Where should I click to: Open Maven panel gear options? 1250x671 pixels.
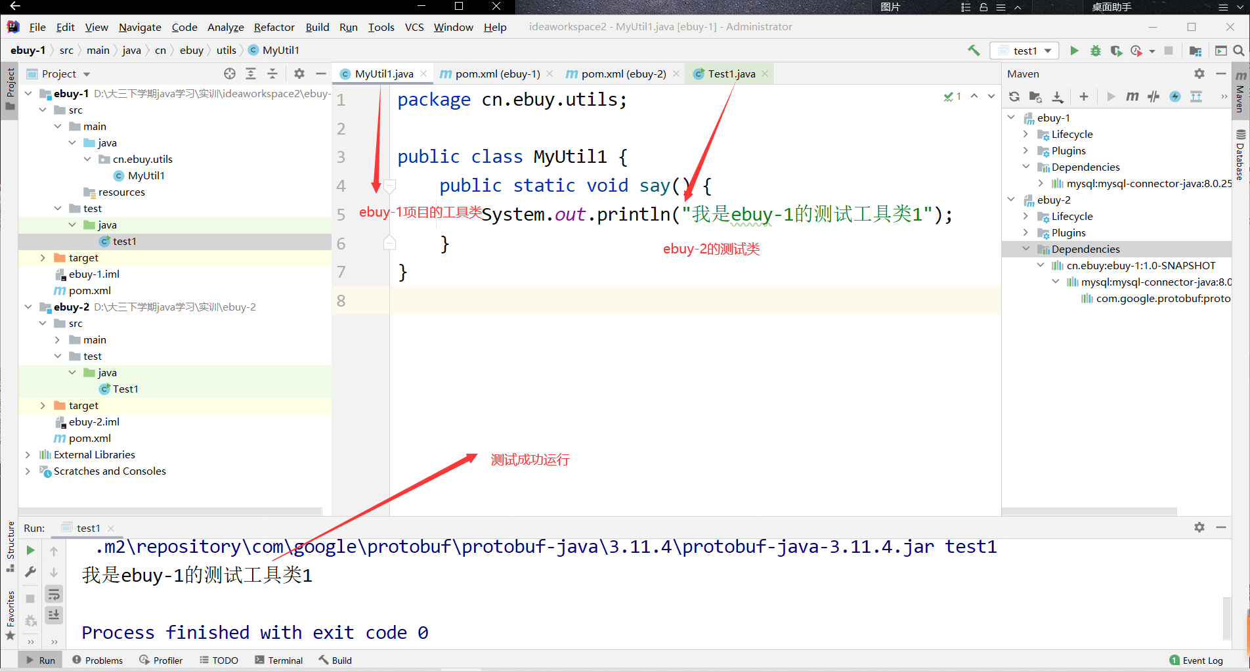[x=1199, y=74]
